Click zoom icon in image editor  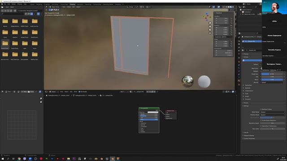tap(41, 98)
